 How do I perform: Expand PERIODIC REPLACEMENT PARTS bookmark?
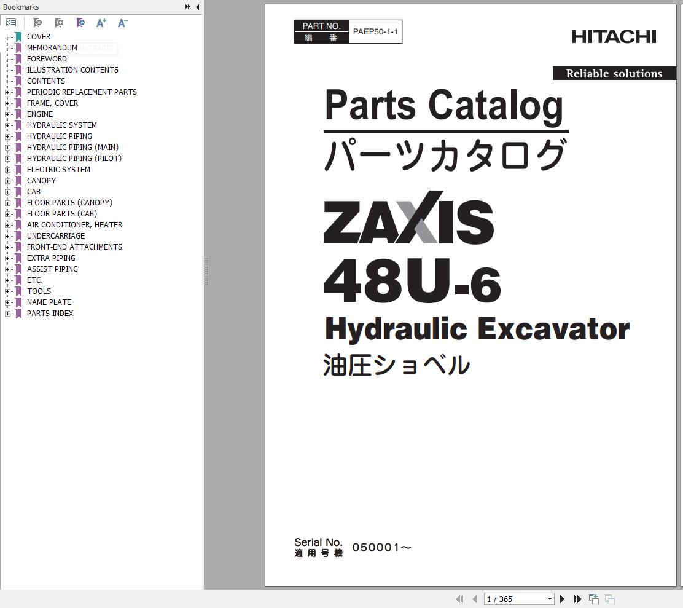point(7,92)
